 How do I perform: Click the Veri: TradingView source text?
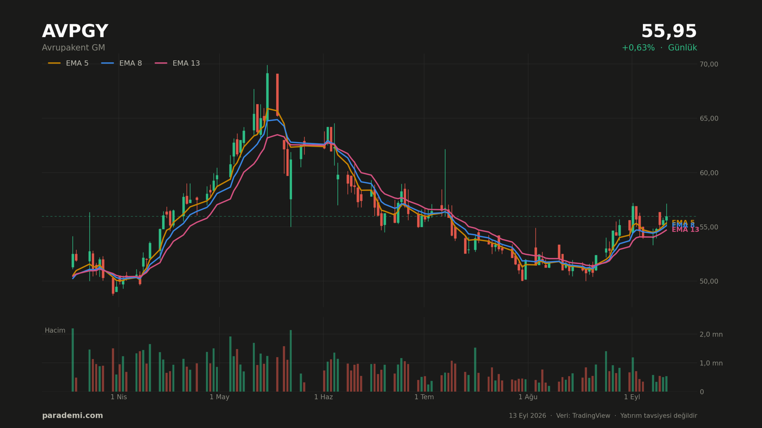[583, 416]
